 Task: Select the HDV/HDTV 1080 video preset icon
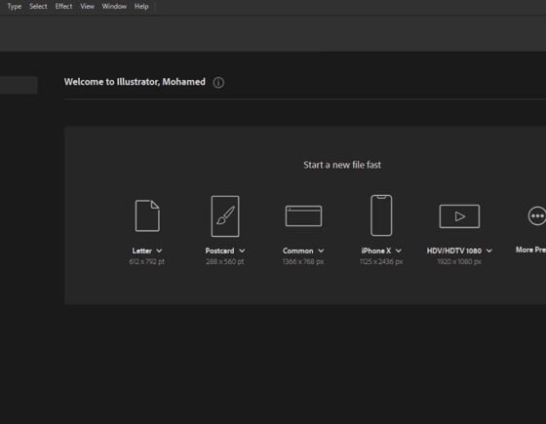pos(459,216)
